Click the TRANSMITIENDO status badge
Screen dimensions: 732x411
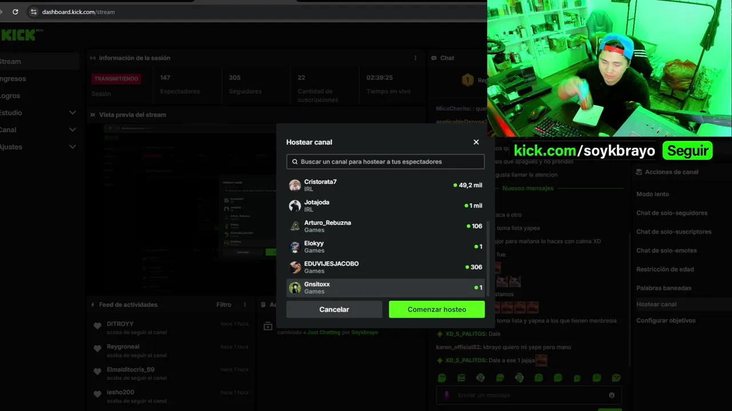pyautogui.click(x=116, y=79)
